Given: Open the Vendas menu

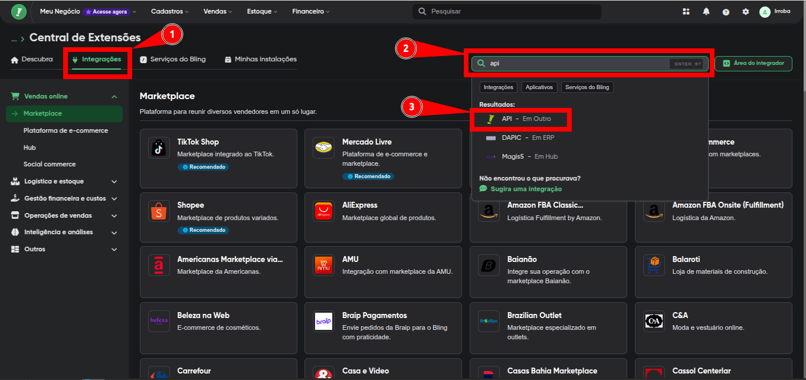Looking at the screenshot, I should click(x=218, y=11).
